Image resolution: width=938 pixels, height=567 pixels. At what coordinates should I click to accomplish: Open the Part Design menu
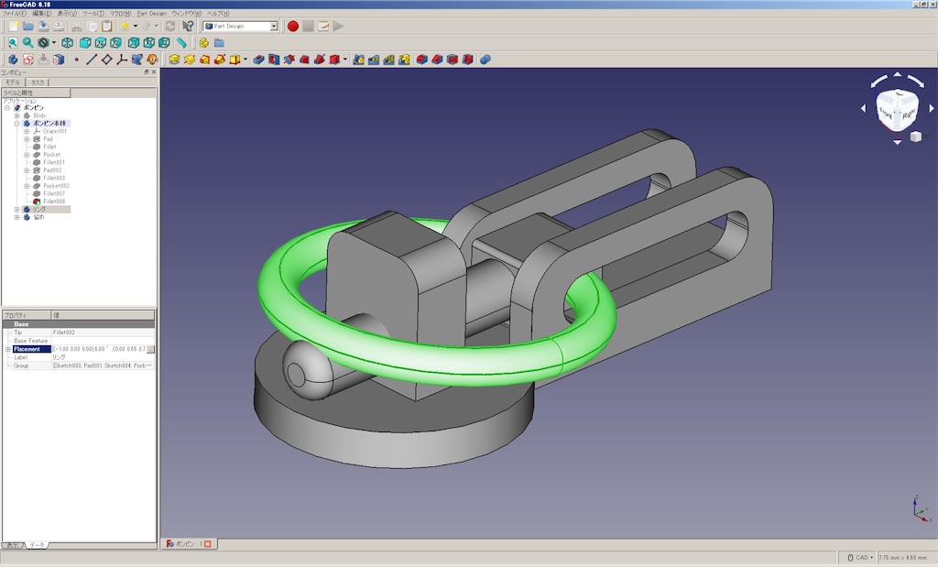pos(151,13)
